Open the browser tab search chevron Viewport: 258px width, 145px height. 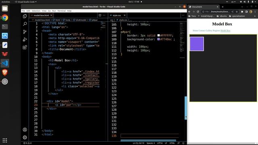tap(242, 7)
